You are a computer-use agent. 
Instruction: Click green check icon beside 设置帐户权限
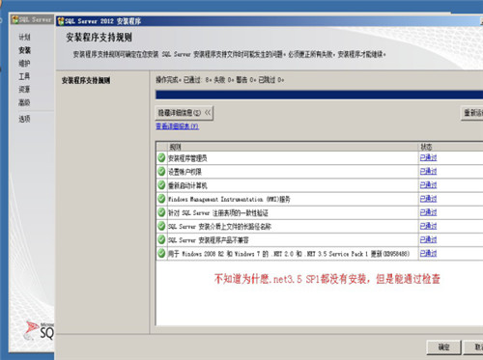click(x=161, y=172)
